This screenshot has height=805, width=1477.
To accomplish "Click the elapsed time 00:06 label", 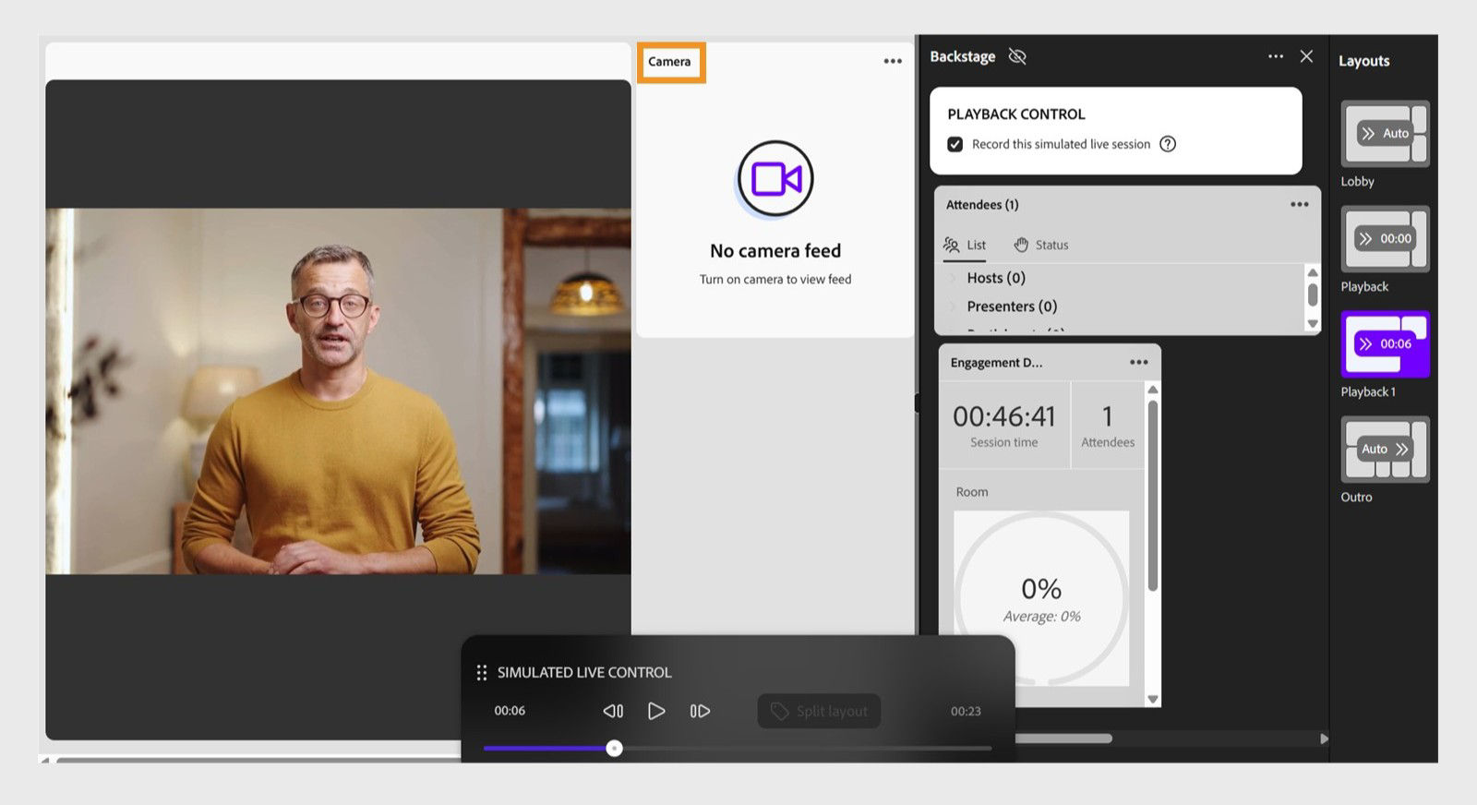I will (x=510, y=711).
